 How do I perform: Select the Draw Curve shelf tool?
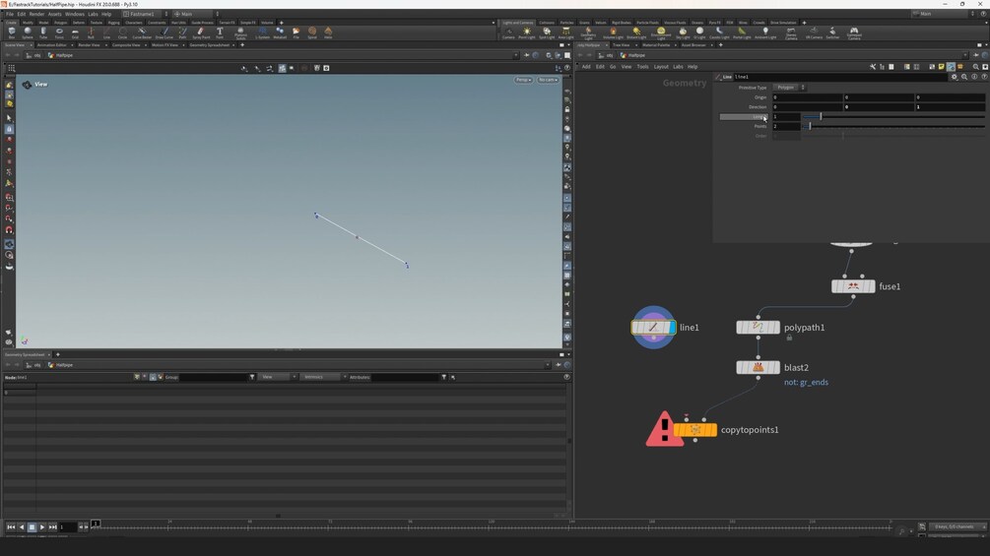tap(165, 32)
